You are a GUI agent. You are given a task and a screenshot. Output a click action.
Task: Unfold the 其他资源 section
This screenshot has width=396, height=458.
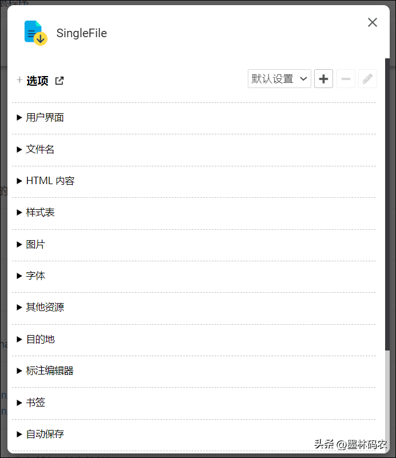[x=44, y=308]
